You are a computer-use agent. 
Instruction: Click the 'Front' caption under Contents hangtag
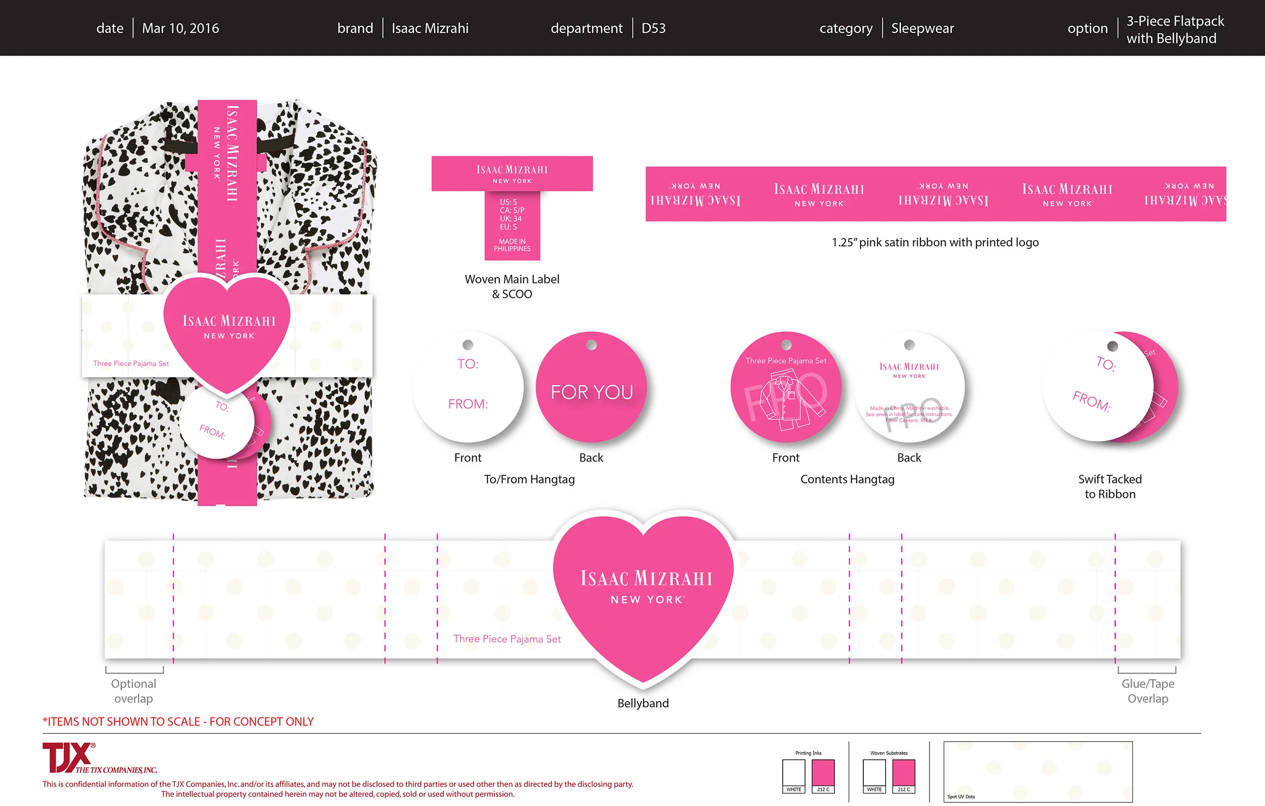786,457
